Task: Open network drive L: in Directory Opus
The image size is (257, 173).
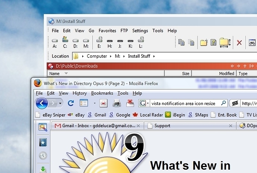Action: coord(141,42)
